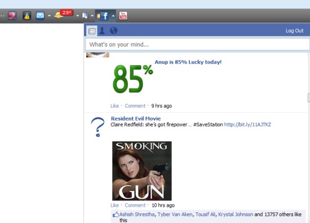Image resolution: width=310 pixels, height=223 pixels.
Task: Expand the dropdown arrow next to book icon
Action: point(92,16)
